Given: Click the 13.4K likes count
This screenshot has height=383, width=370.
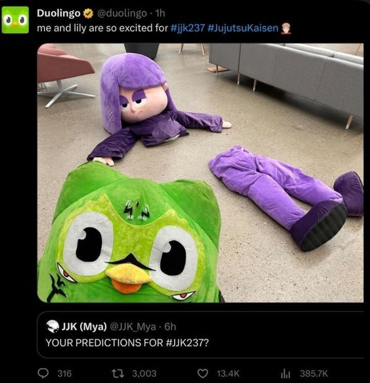Looking at the screenshot, I should tap(228, 373).
